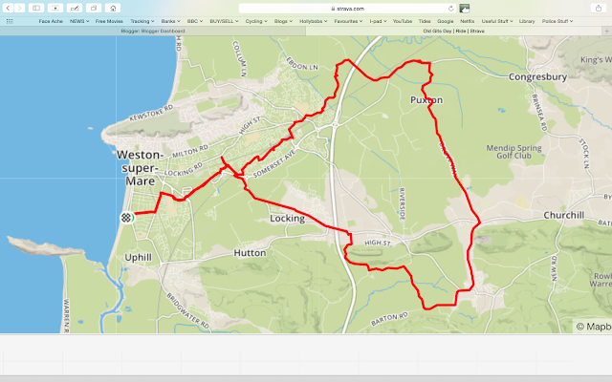The height and width of the screenshot is (382, 612).
Task: Add a new tab with plus button
Action: (x=606, y=31)
